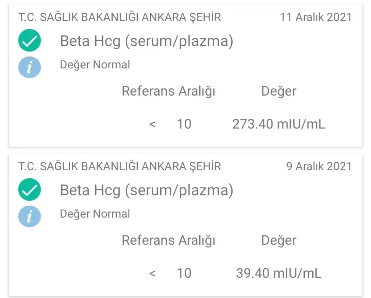Click green checkmark icon on 11 Aralık result

pos(29,41)
